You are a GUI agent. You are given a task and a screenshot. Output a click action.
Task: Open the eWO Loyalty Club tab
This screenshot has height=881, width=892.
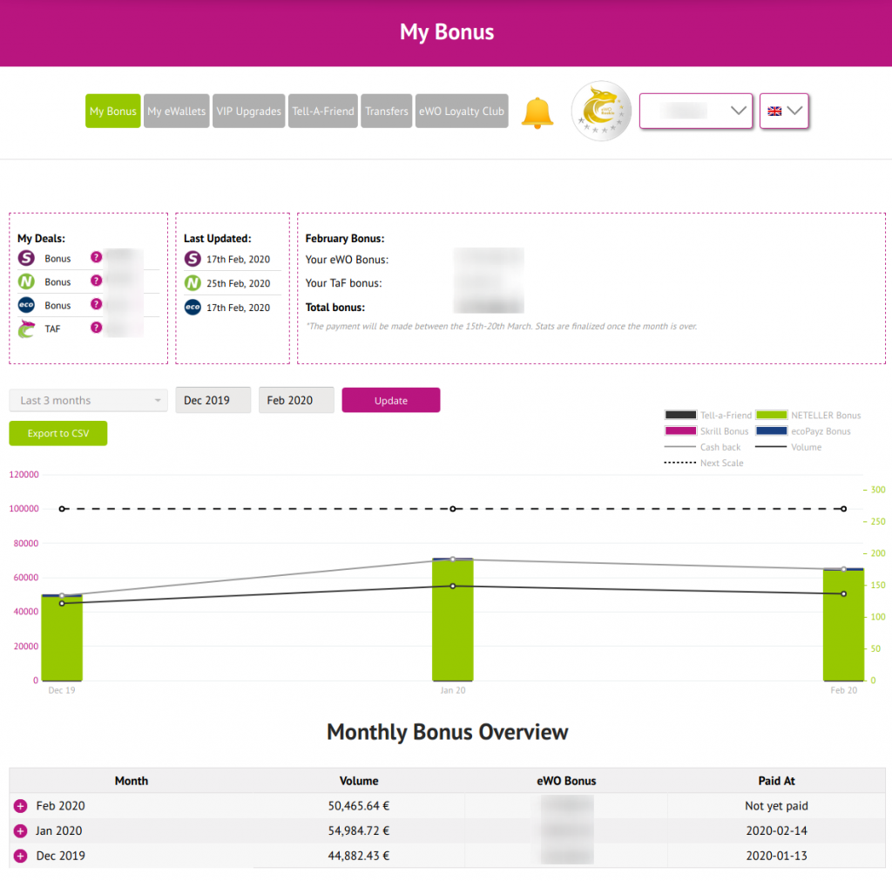(462, 111)
